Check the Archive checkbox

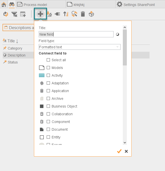click(x=48, y=99)
